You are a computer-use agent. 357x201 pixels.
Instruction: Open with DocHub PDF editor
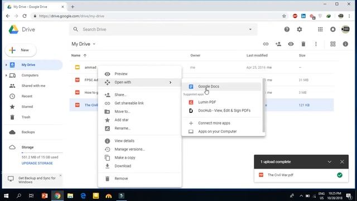(222, 111)
